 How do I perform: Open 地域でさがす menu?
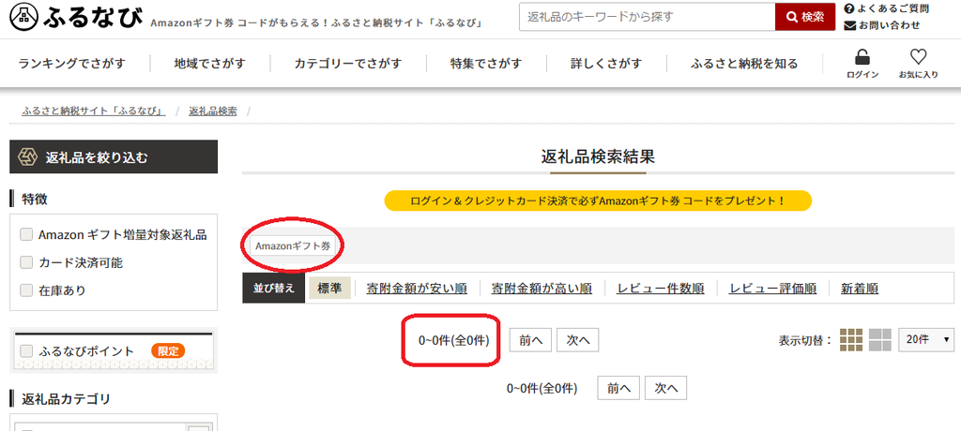coord(209,63)
